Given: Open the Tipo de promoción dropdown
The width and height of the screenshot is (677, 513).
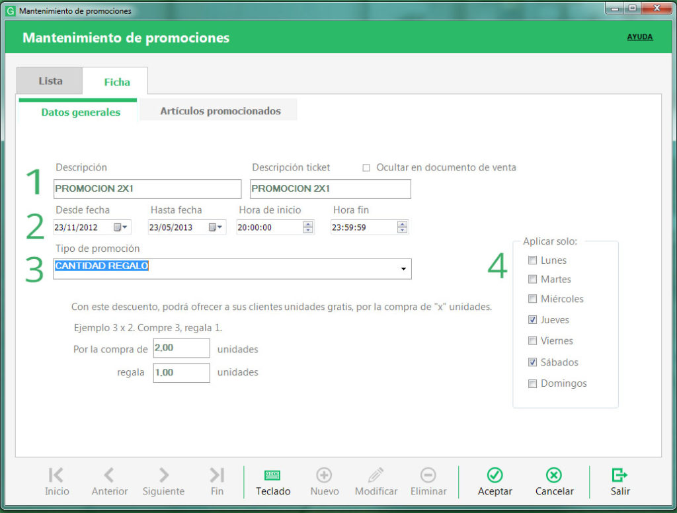Looking at the screenshot, I should tap(405, 269).
